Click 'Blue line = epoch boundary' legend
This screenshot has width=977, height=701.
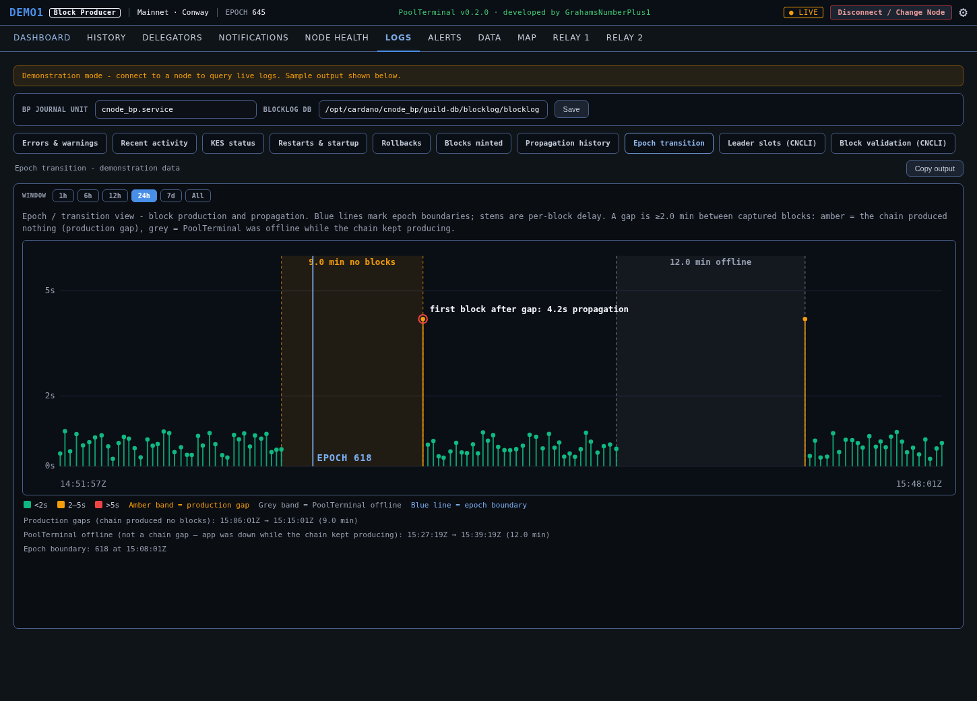point(469,506)
